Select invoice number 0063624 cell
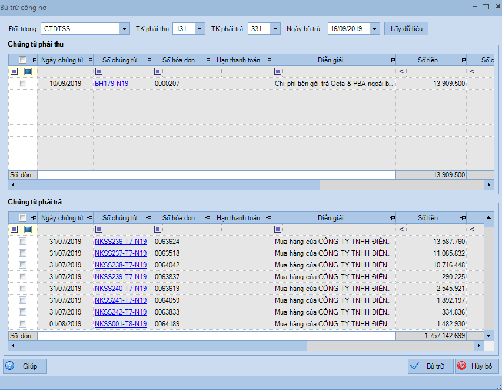502x390 pixels. point(181,242)
